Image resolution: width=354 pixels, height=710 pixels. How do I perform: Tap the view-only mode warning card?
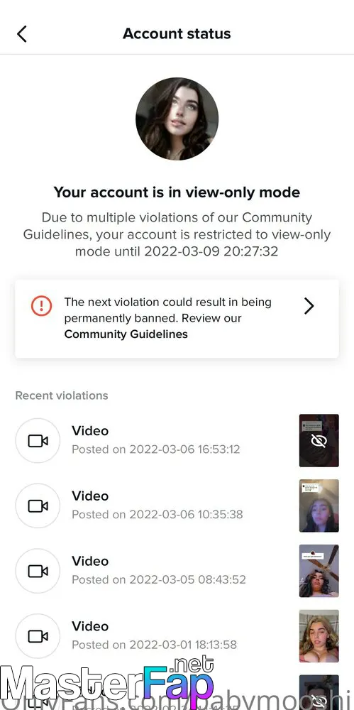(177, 319)
